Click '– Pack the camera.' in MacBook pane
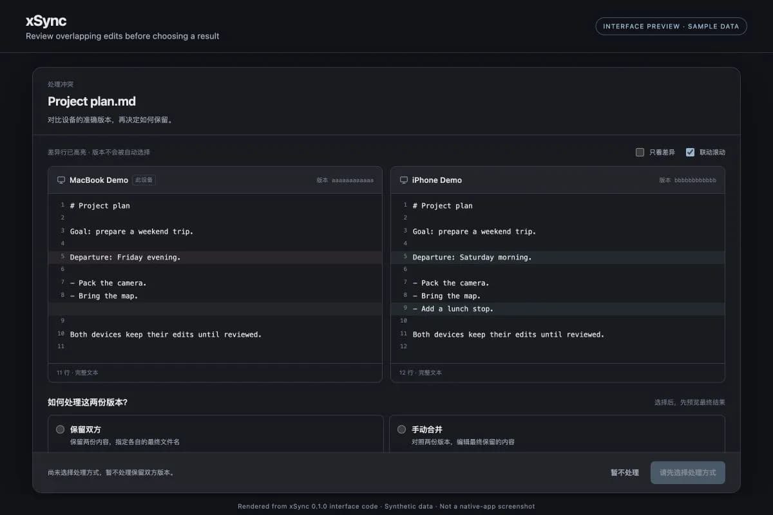The image size is (773, 515). (x=108, y=283)
